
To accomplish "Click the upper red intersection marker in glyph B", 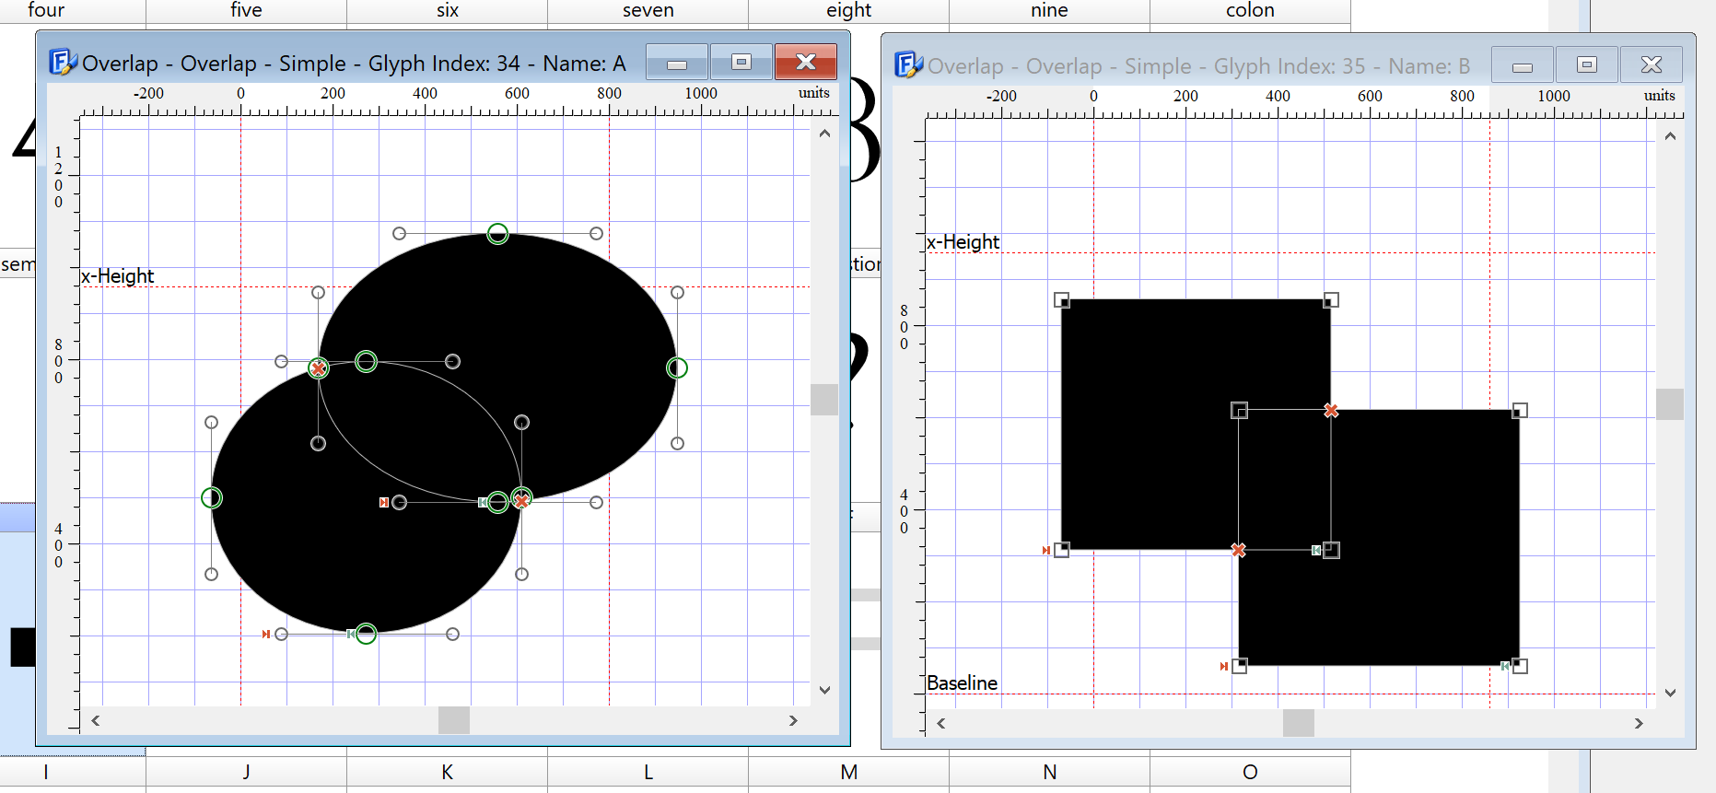I will (x=1331, y=411).
